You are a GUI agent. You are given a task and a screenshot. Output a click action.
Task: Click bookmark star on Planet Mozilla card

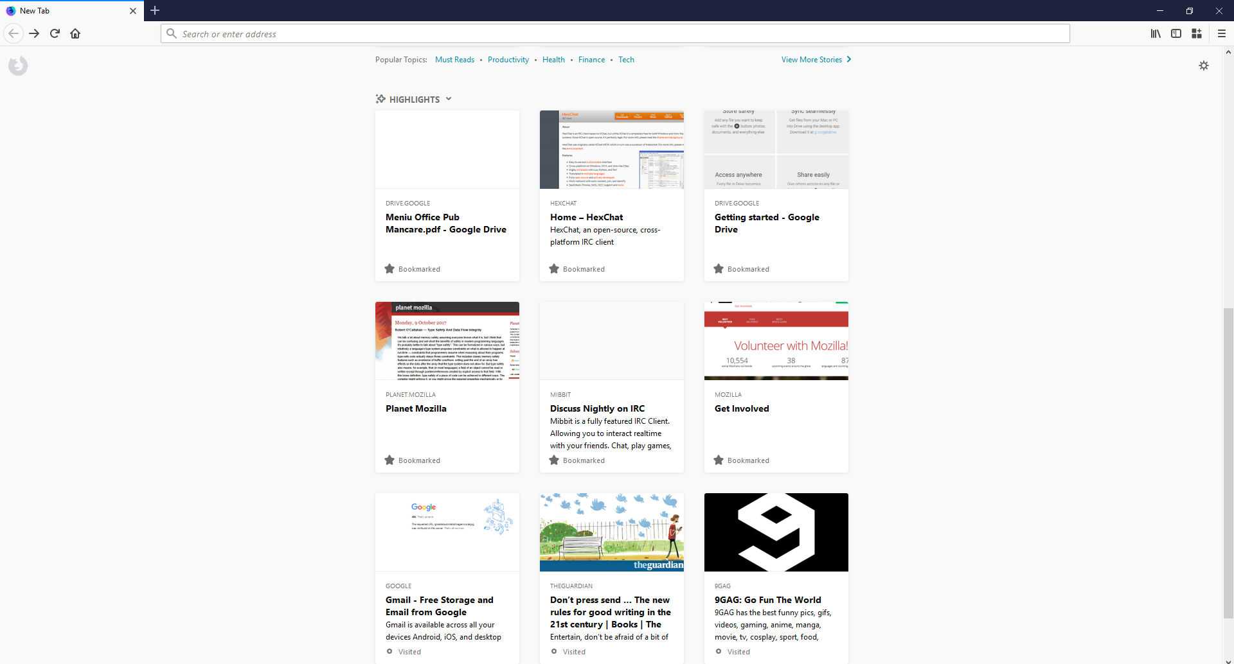389,460
